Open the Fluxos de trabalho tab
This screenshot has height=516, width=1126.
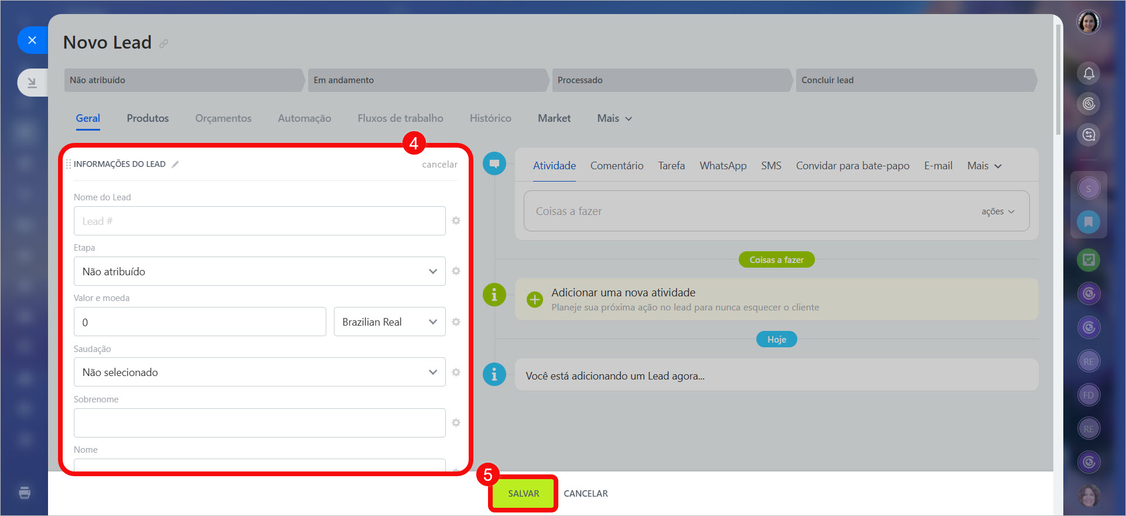coord(400,118)
